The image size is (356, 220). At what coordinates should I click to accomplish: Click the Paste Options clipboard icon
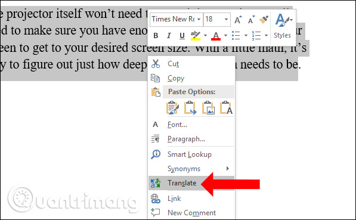point(156,92)
